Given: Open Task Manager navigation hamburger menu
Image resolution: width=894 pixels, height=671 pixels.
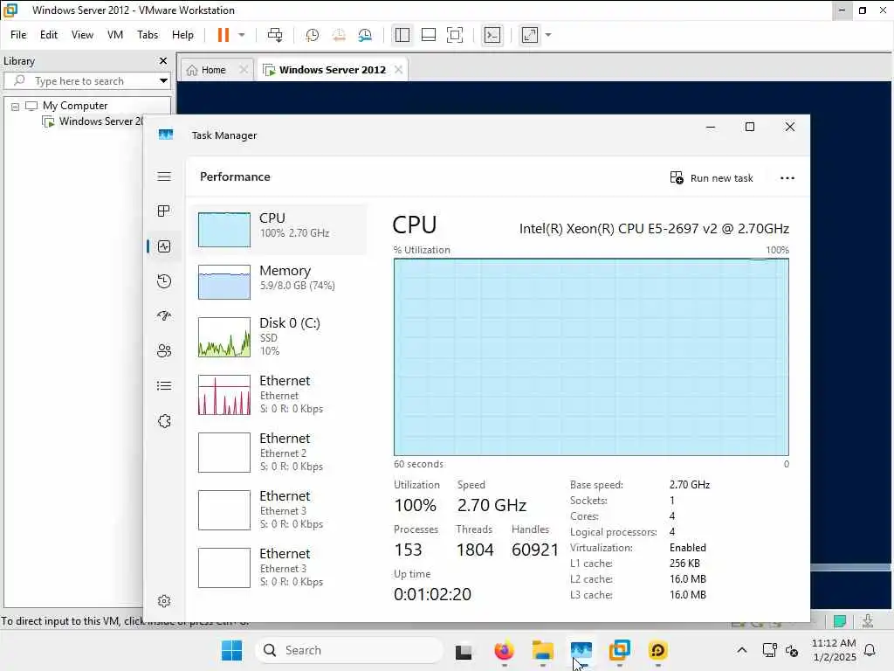Looking at the screenshot, I should tap(164, 176).
